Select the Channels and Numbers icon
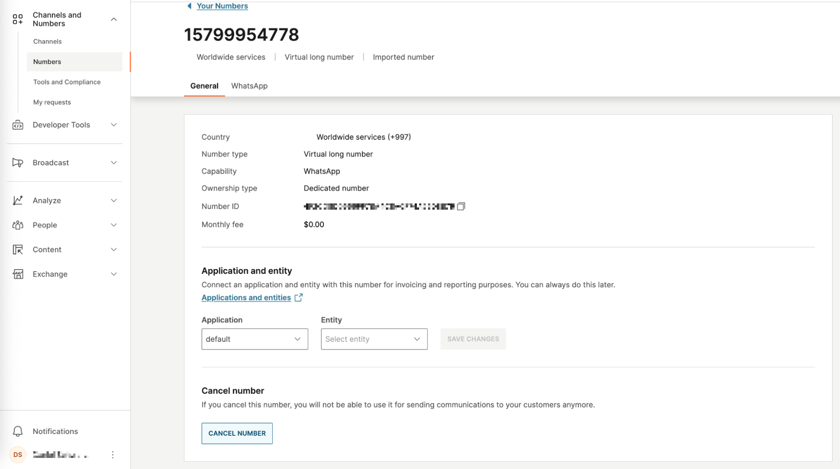840x469 pixels. [18, 19]
